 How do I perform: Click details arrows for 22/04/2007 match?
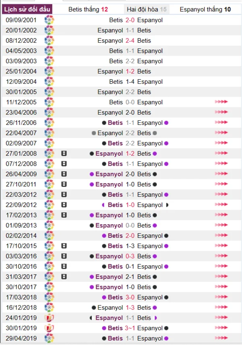click(x=221, y=132)
